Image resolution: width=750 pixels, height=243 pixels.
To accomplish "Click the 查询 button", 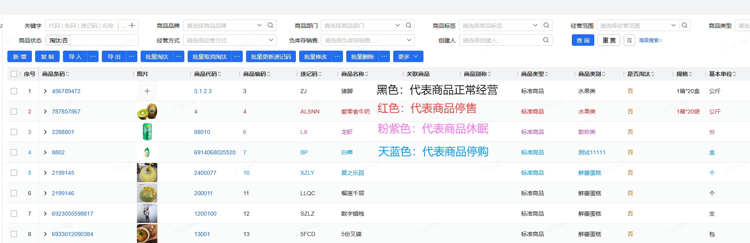I will click(x=583, y=40).
